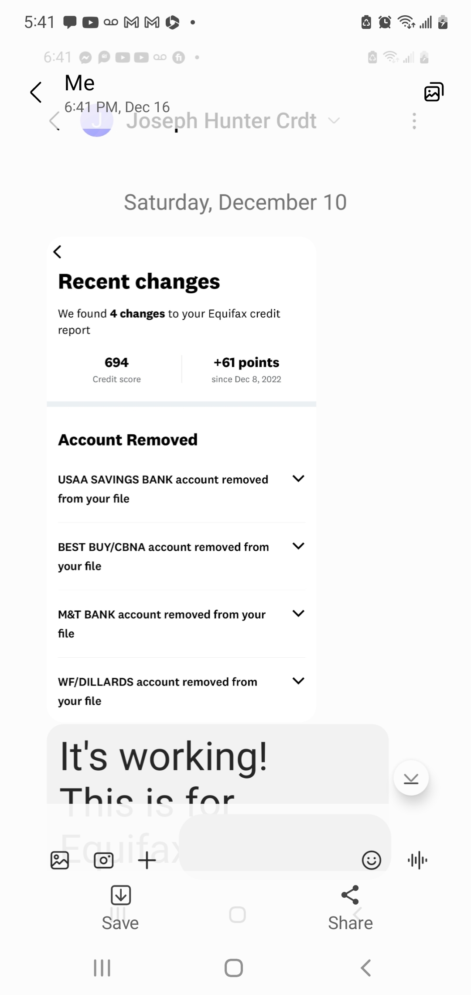Screen dimensions: 471x995
Task: Open the image gallery view icon
Action: tap(433, 92)
